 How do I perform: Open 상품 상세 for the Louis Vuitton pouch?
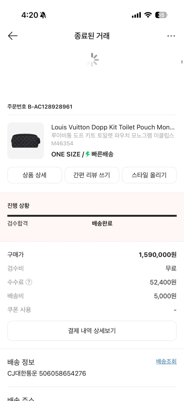coord(34,175)
